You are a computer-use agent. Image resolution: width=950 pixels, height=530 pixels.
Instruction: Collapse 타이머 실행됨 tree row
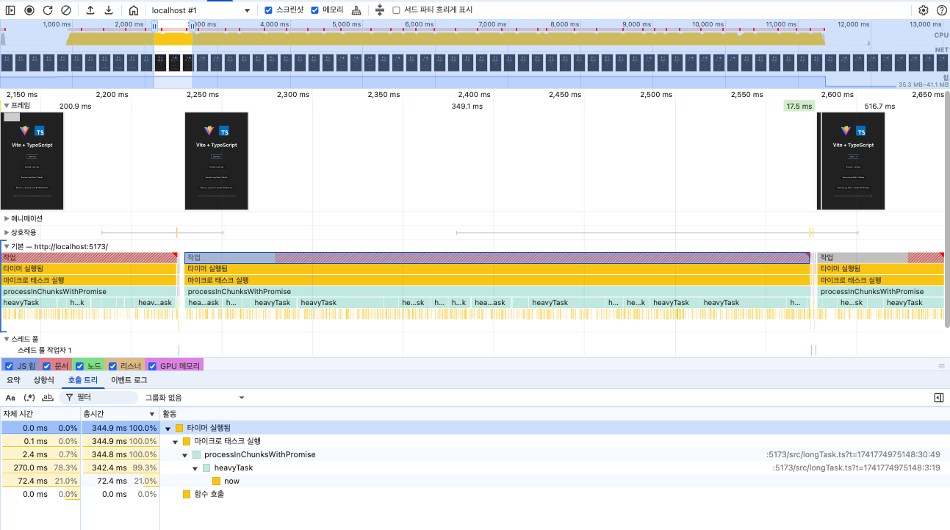[x=168, y=428]
